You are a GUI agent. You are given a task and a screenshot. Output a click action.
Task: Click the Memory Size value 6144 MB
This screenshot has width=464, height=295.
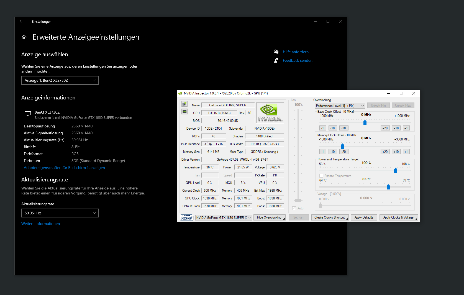(x=213, y=152)
